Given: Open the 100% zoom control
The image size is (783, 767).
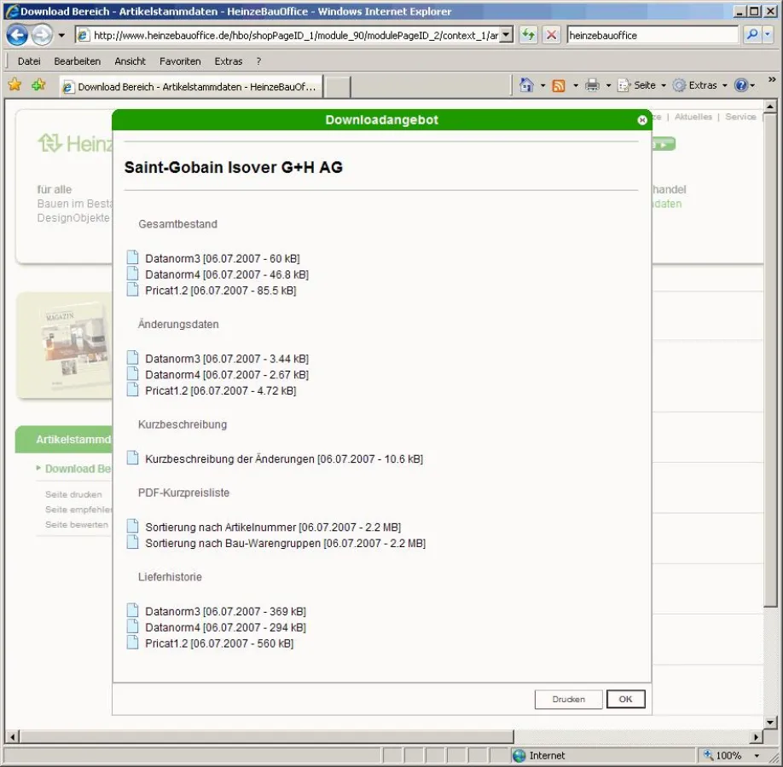Looking at the screenshot, I should [x=732, y=755].
